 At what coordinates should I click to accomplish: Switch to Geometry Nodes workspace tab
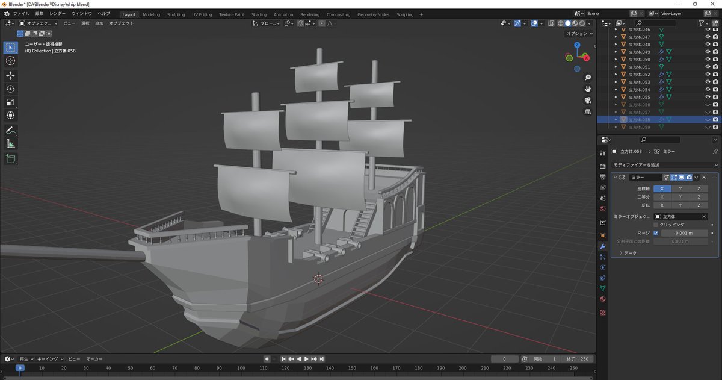(374, 14)
